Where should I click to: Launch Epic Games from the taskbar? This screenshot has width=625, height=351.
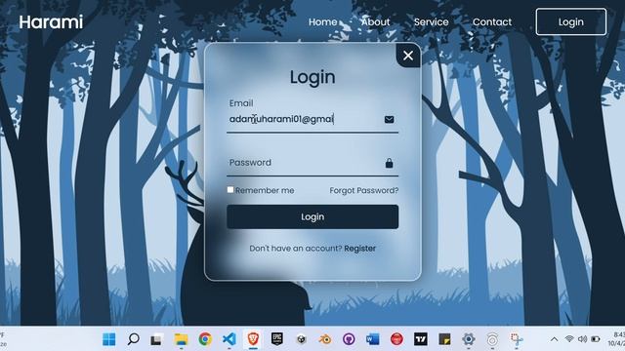pyautogui.click(x=277, y=339)
